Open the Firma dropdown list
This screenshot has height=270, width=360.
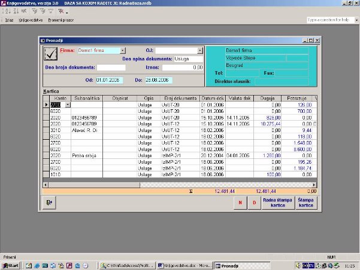(x=123, y=51)
